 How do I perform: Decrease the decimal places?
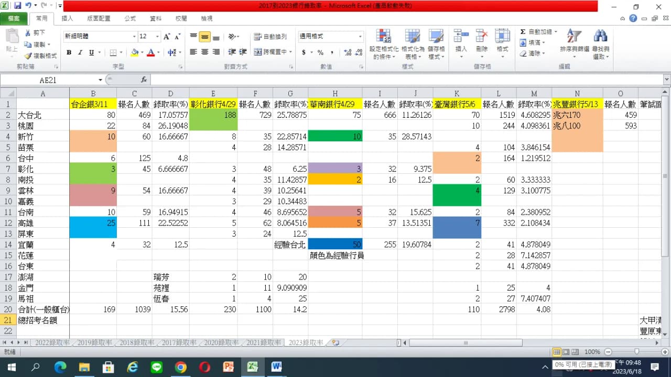point(359,52)
